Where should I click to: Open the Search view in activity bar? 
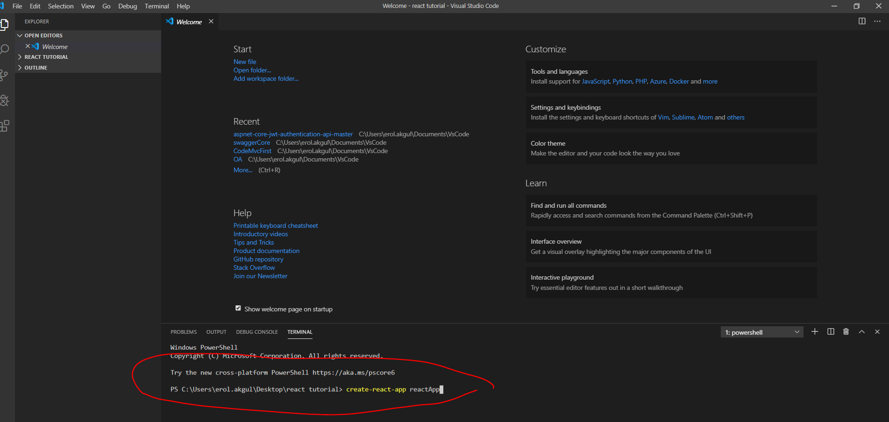tap(5, 49)
